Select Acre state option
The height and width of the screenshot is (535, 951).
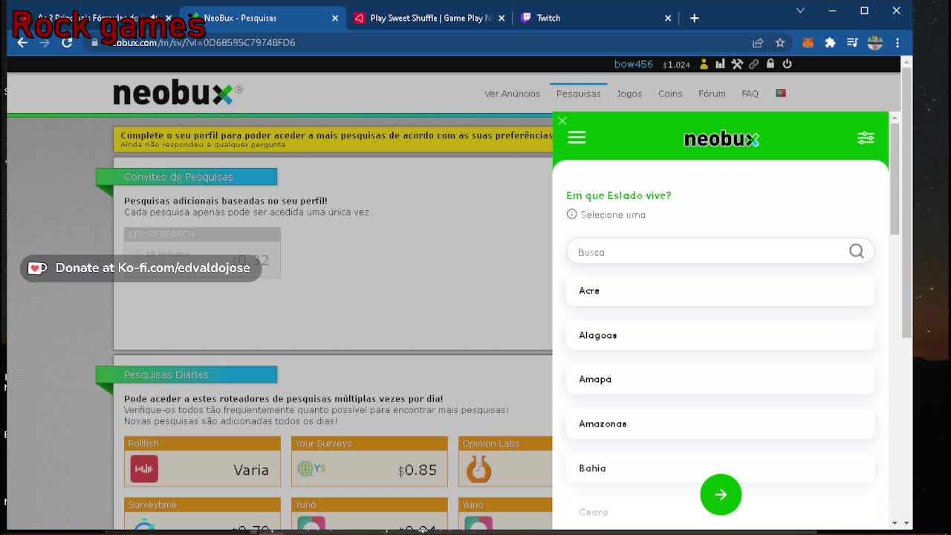point(720,291)
